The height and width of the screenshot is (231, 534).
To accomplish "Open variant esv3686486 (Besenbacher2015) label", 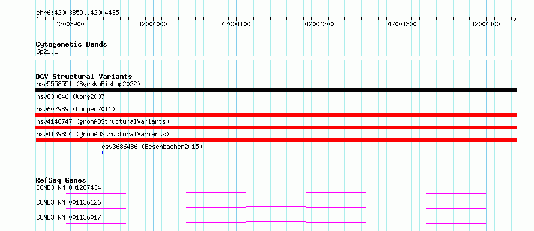I will point(152,147).
